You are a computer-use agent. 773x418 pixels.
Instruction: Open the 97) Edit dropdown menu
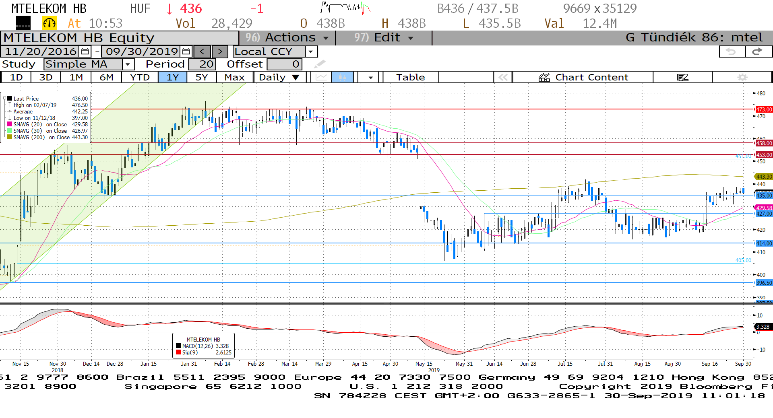[x=383, y=37]
